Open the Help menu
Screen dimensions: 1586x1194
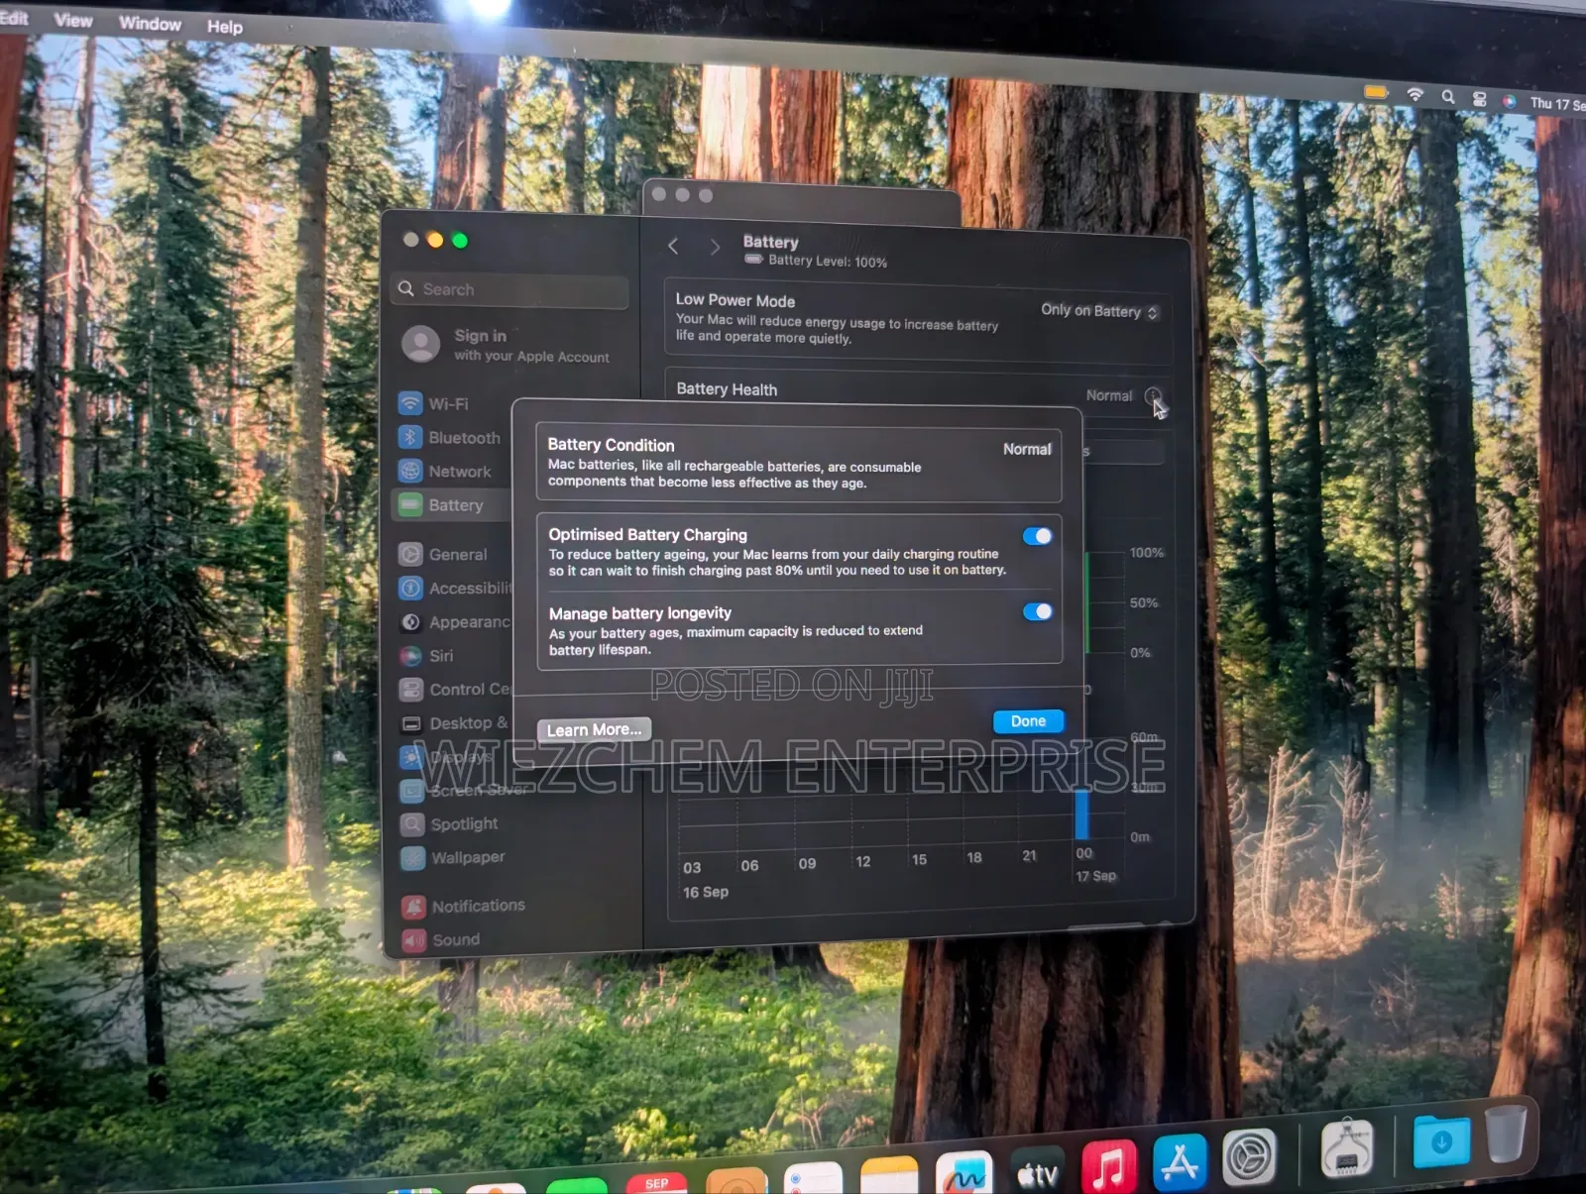coord(225,27)
